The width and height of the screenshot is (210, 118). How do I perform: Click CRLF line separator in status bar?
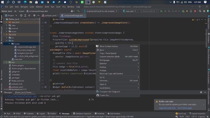click(187, 117)
